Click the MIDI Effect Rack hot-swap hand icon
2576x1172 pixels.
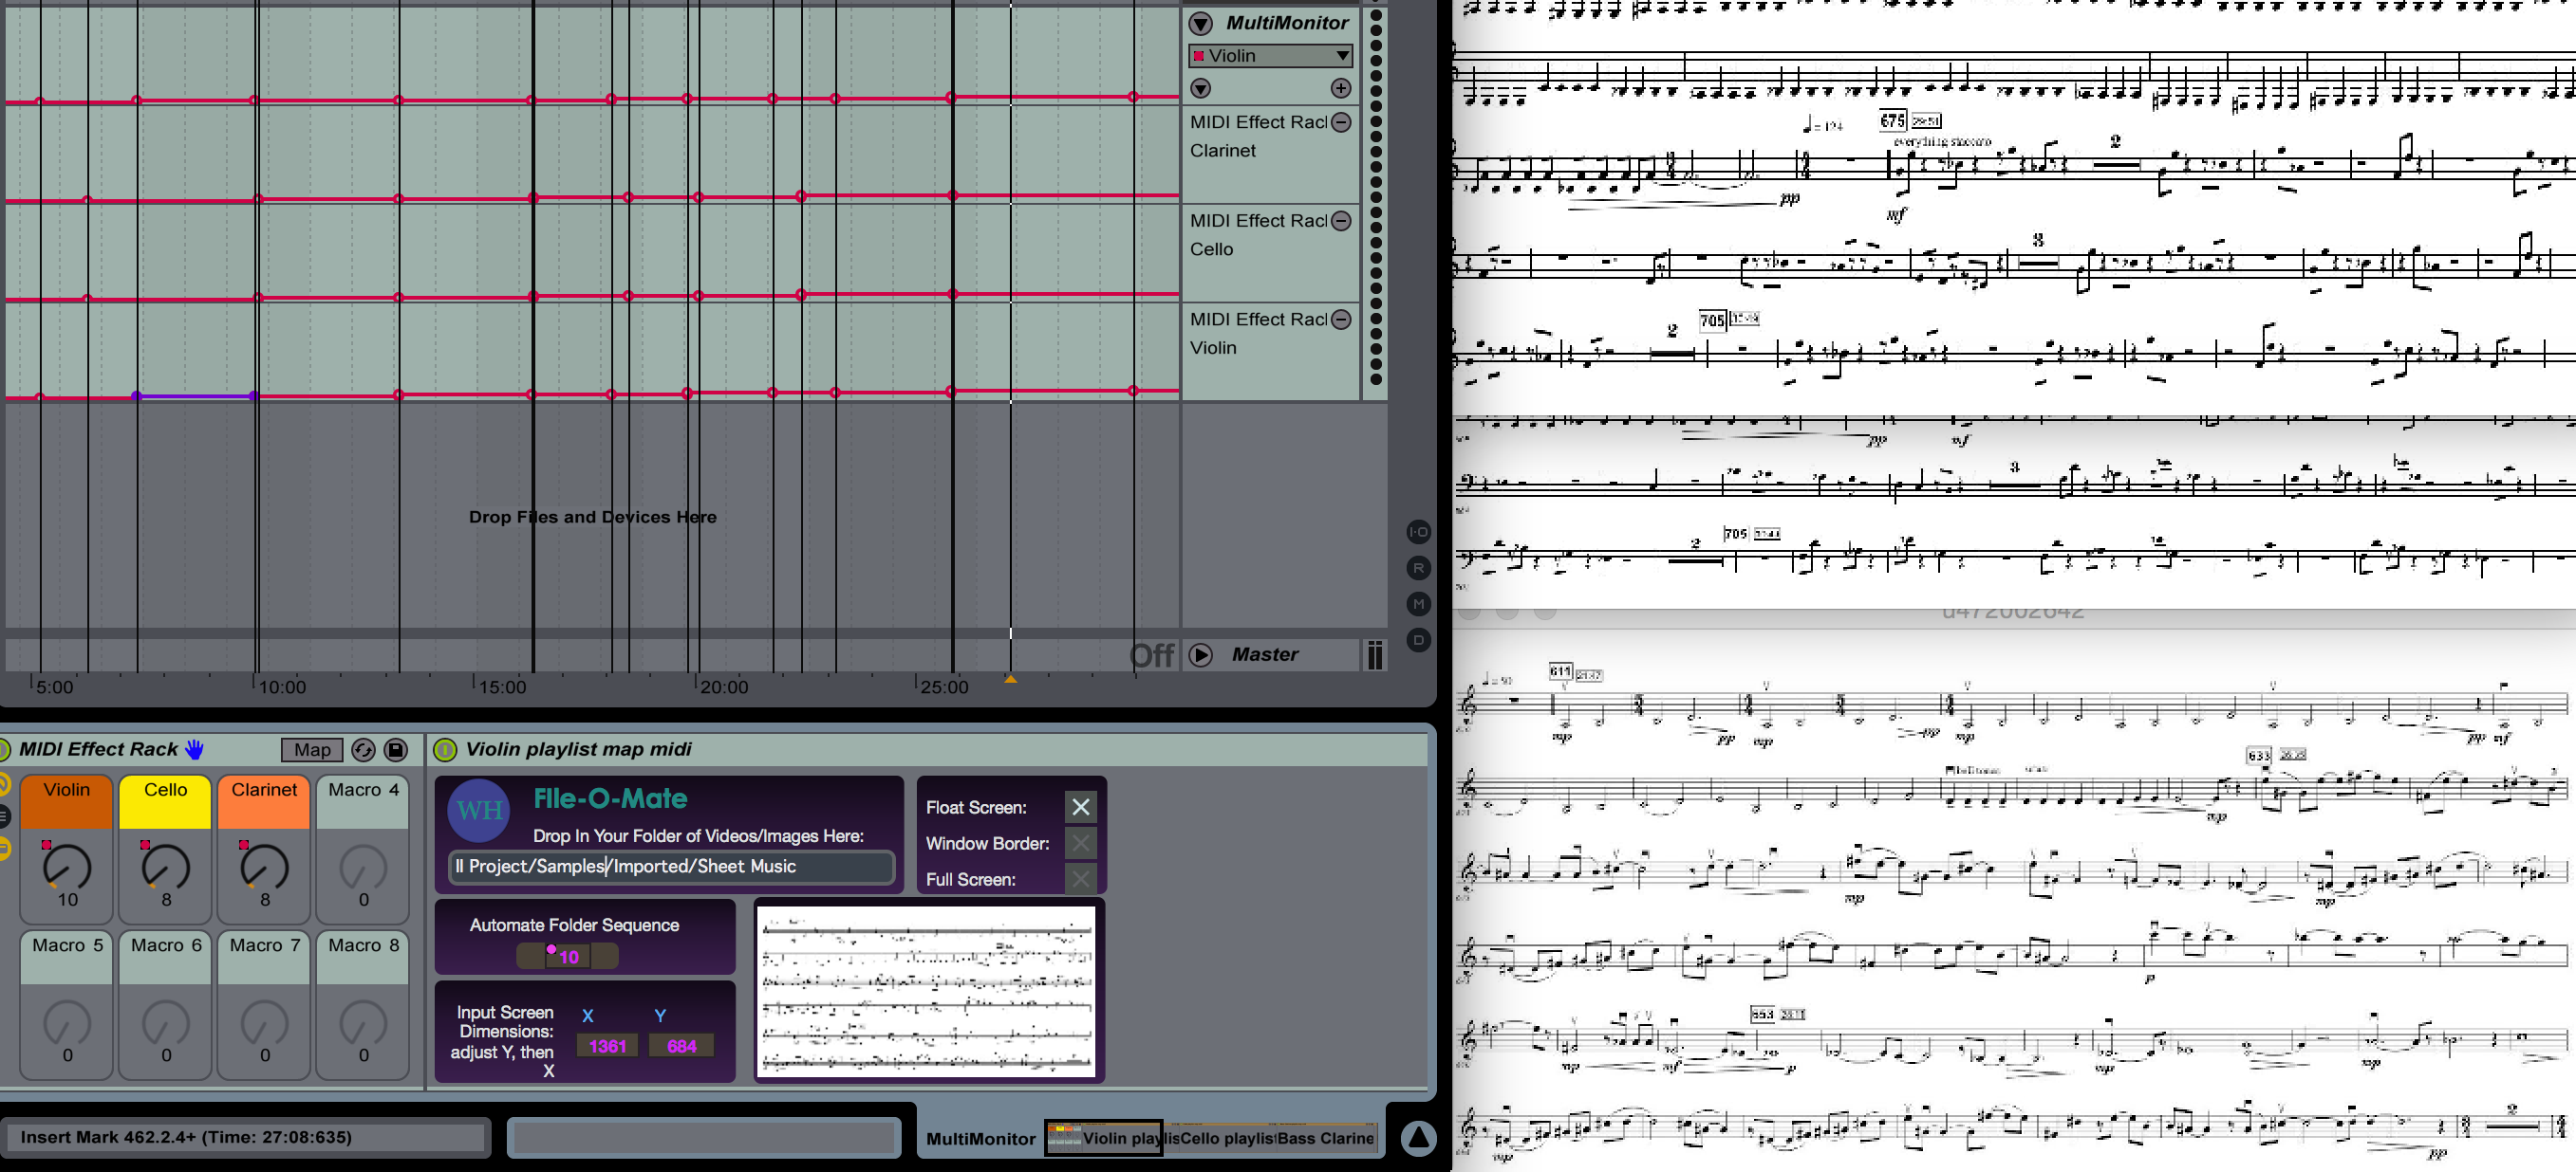[194, 749]
